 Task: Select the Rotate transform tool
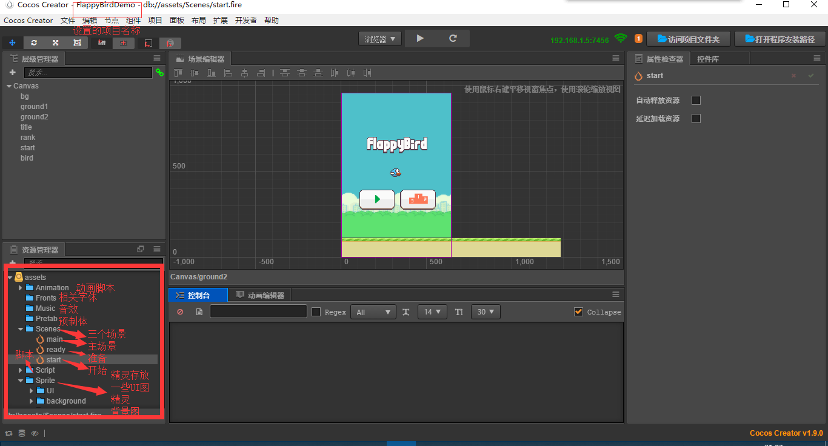[34, 43]
